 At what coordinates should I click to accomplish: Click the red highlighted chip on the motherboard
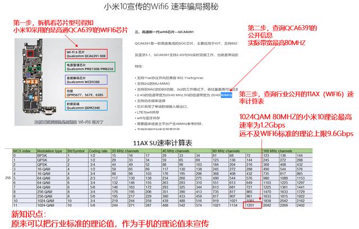30,54
